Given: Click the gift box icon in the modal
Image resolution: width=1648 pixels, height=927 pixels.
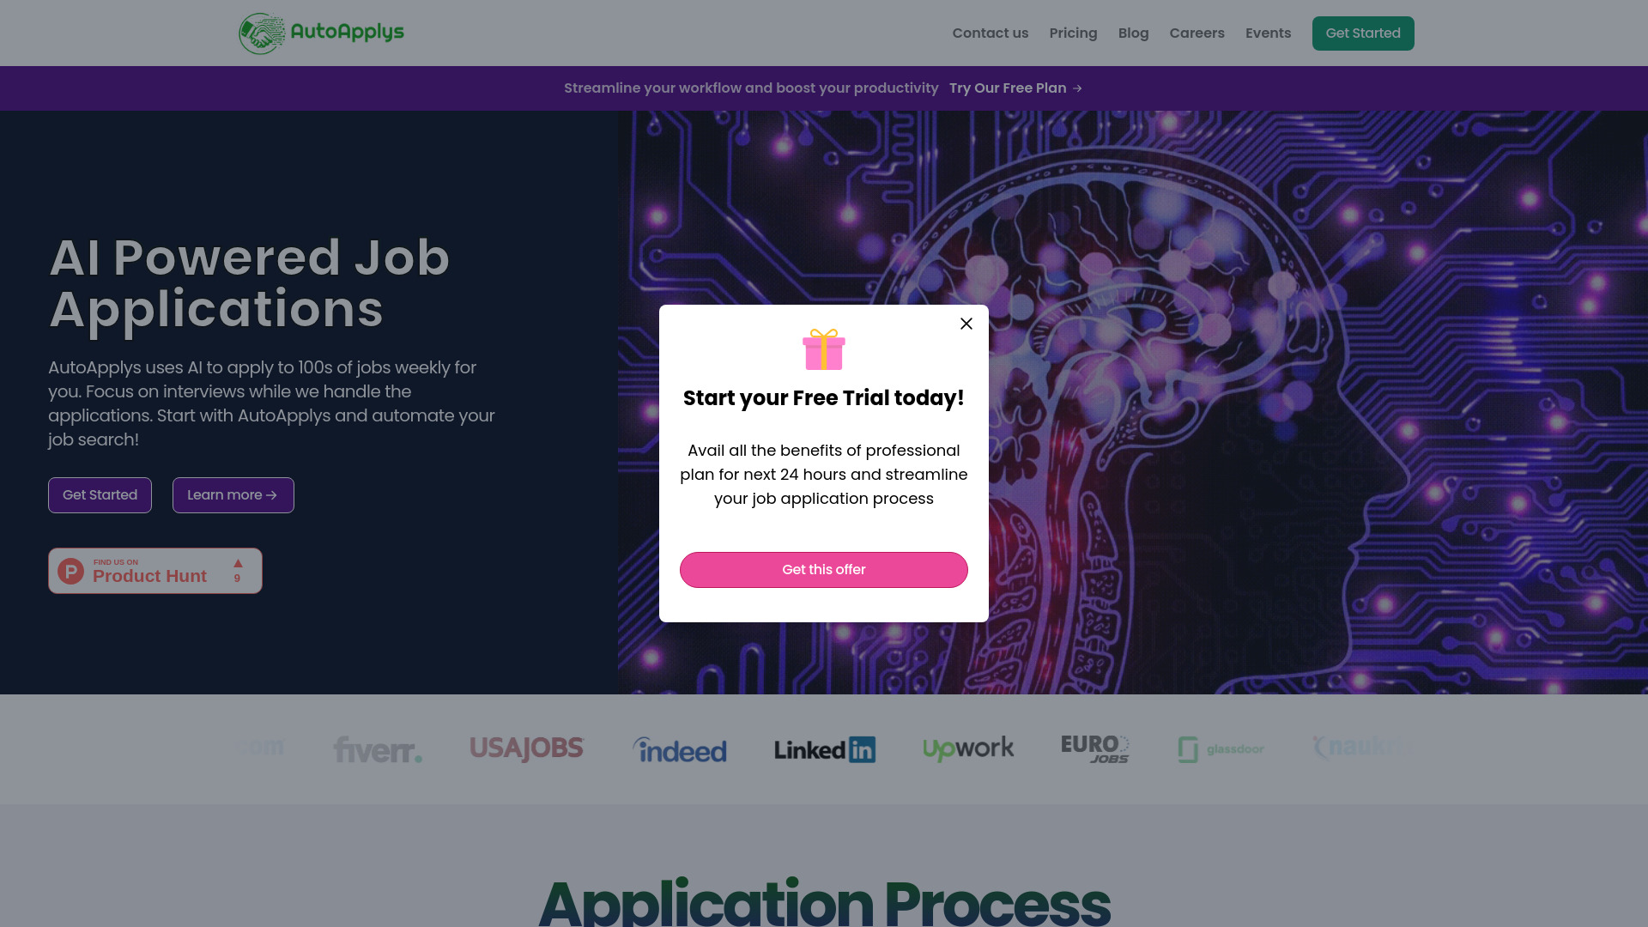Looking at the screenshot, I should [824, 348].
